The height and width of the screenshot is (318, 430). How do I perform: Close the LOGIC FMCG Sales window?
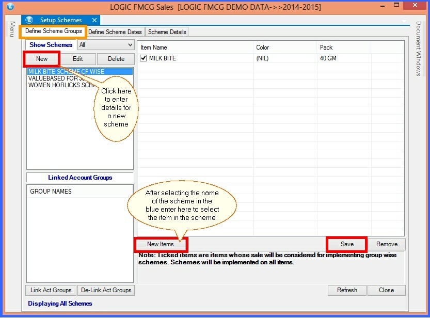[x=415, y=5]
